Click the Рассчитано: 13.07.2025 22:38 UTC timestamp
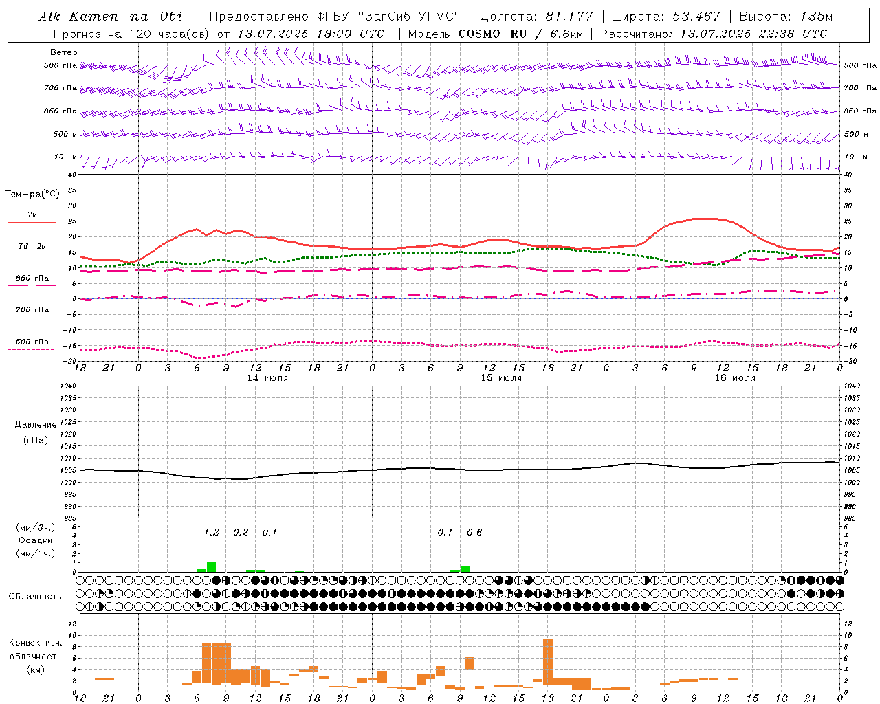 (714, 34)
